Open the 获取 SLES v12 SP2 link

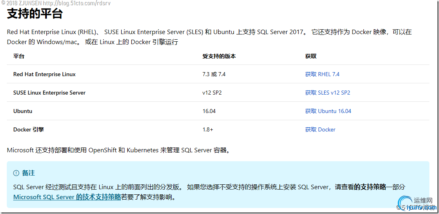[x=328, y=93]
